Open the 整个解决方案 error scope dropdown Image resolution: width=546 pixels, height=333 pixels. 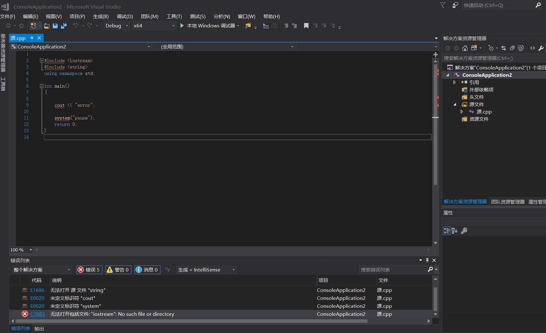point(42,270)
